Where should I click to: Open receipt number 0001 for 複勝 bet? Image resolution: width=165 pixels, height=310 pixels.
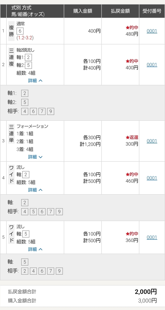pos(152,31)
